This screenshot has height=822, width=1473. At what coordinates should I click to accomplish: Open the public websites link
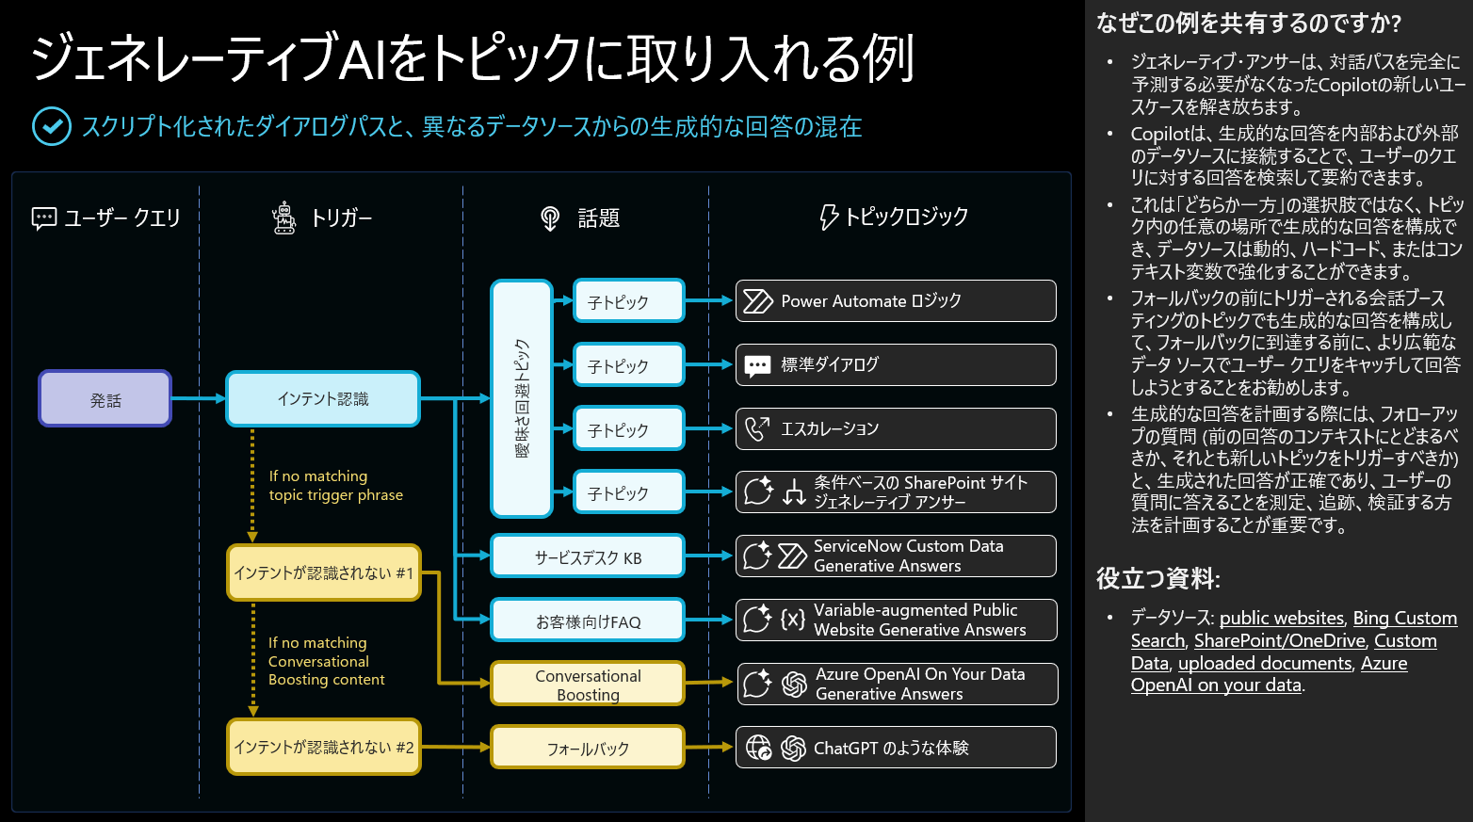pyautogui.click(x=1281, y=618)
